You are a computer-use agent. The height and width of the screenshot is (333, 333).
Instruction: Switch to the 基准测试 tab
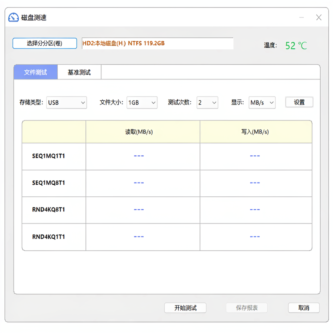(x=79, y=72)
